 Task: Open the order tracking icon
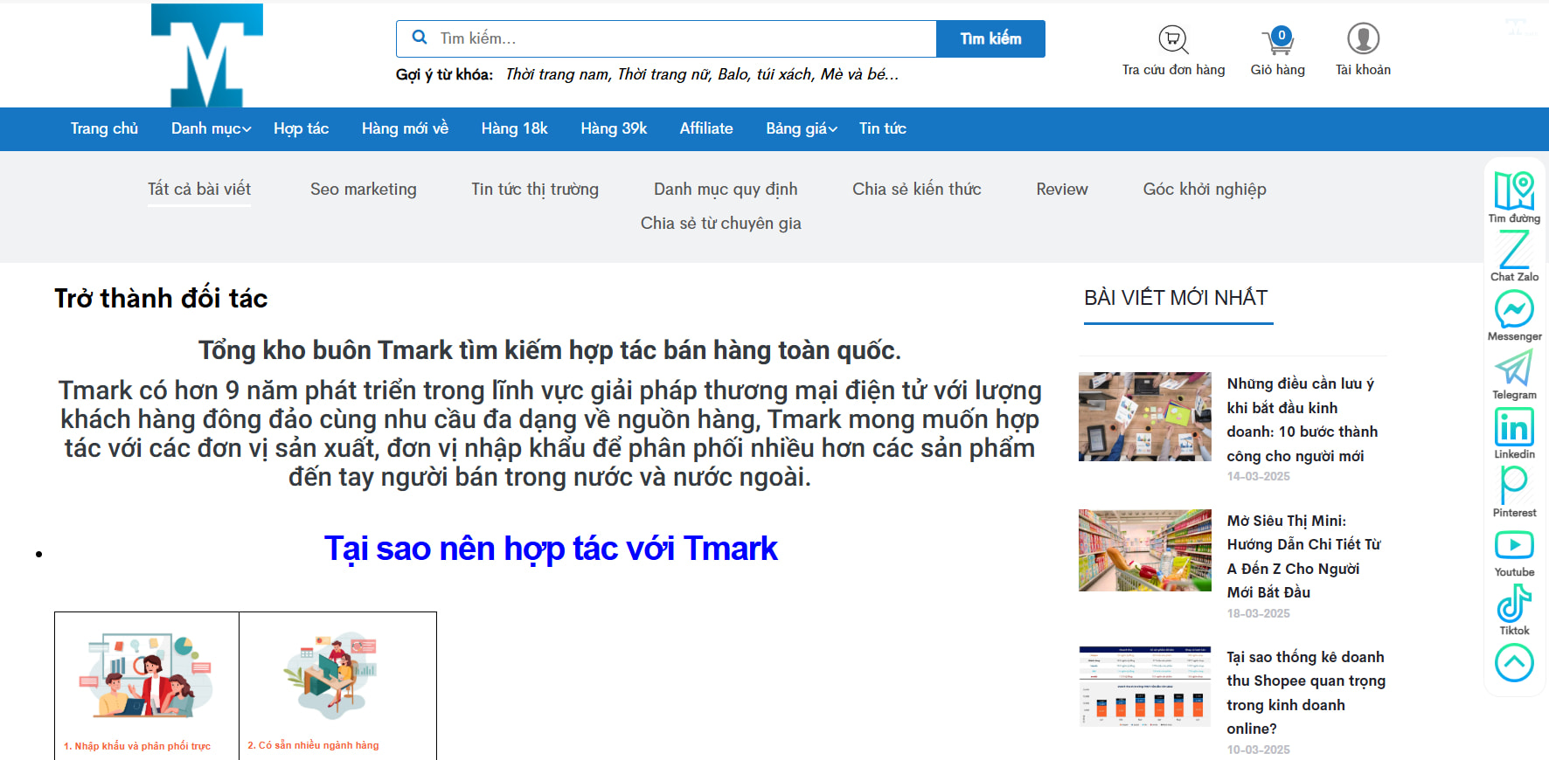point(1173,39)
